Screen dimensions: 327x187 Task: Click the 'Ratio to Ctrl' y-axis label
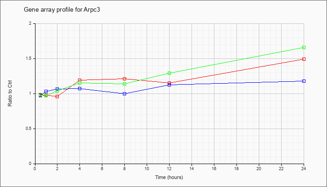(x=10, y=93)
